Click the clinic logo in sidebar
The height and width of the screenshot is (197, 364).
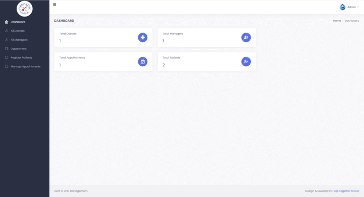tap(25, 9)
